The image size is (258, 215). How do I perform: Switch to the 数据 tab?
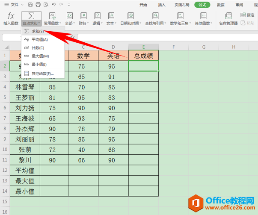(221, 5)
